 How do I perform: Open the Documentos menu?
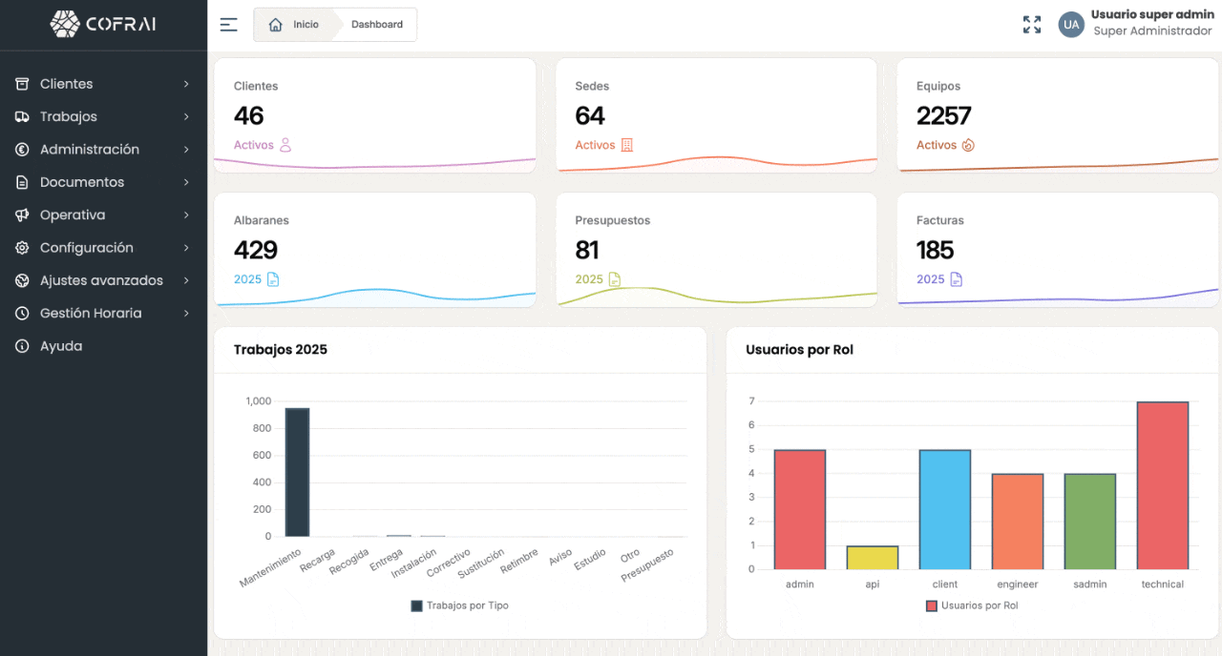point(82,182)
